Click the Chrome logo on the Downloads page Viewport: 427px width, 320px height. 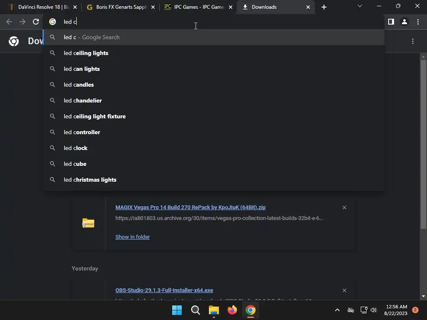click(x=14, y=41)
